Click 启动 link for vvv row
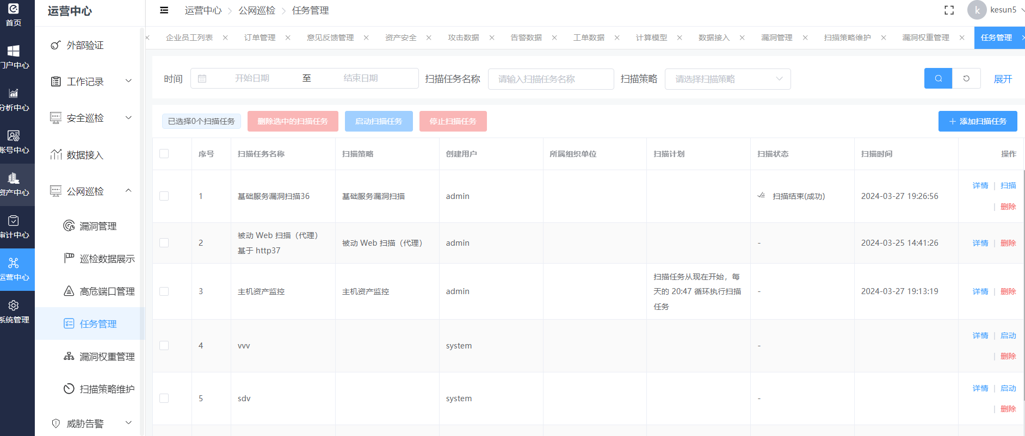 (1008, 335)
